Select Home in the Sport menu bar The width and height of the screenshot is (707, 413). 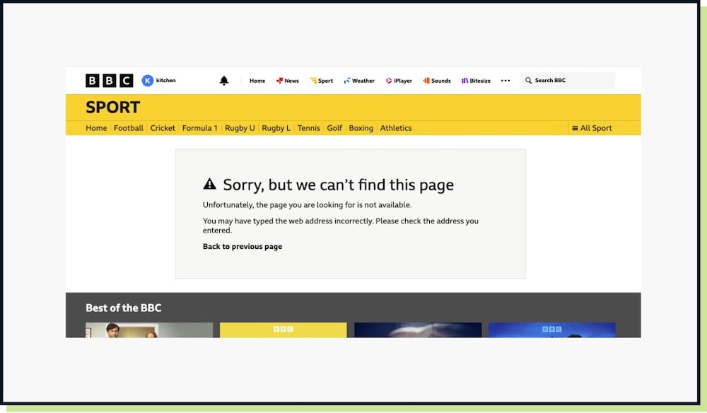point(96,128)
